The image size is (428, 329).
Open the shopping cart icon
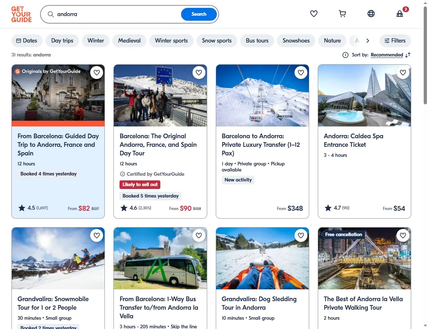pos(342,14)
